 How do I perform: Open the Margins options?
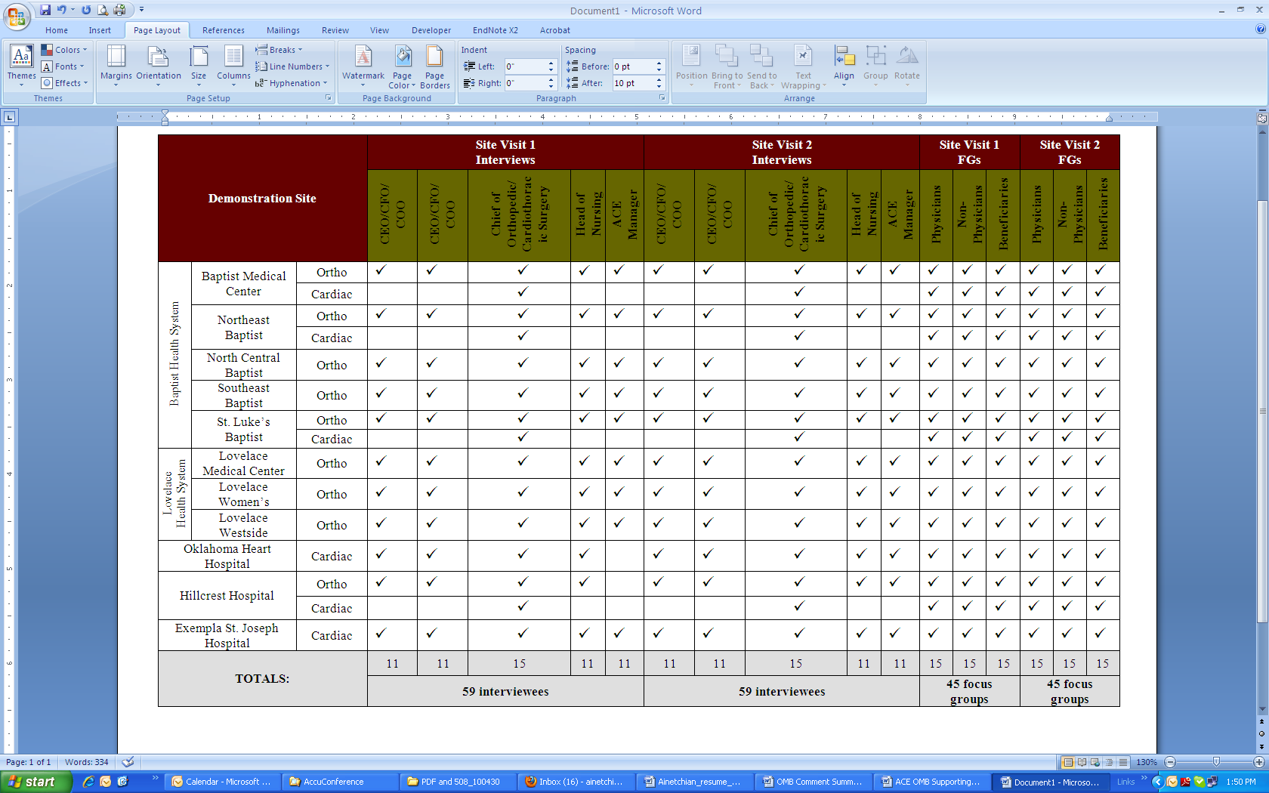(116, 63)
